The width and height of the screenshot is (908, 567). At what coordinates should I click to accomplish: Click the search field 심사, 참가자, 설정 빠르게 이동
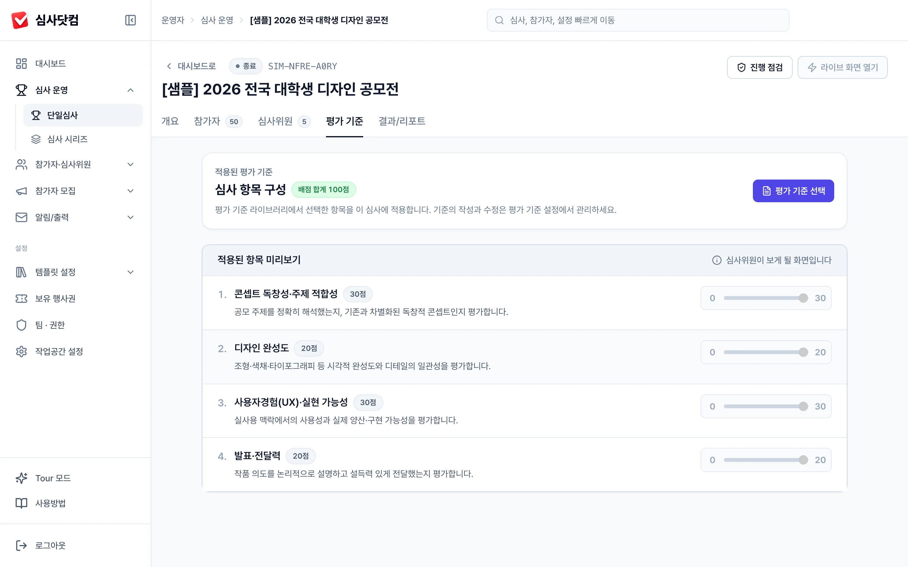tap(638, 20)
